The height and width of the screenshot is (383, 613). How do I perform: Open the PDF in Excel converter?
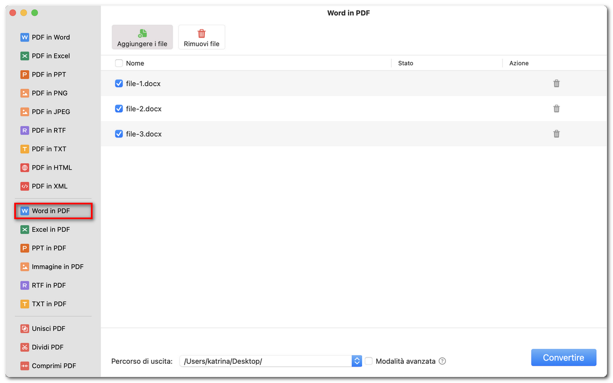point(51,55)
